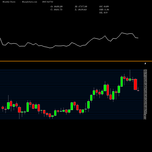The height and width of the screenshot is (152, 152).
Task: Click the 'Monthly Charts' title text
Action: [9, 2]
